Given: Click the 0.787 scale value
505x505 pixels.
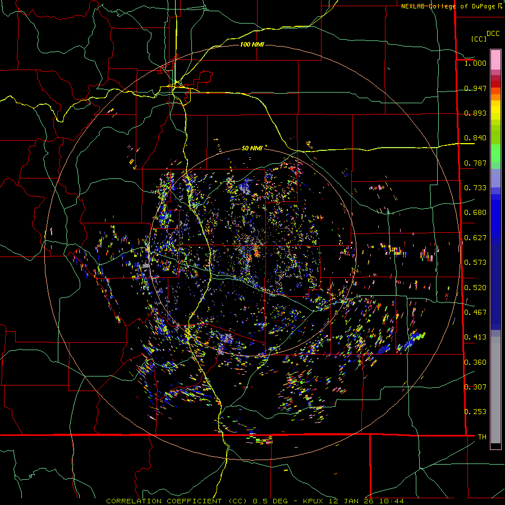Looking at the screenshot, I should tap(475, 163).
